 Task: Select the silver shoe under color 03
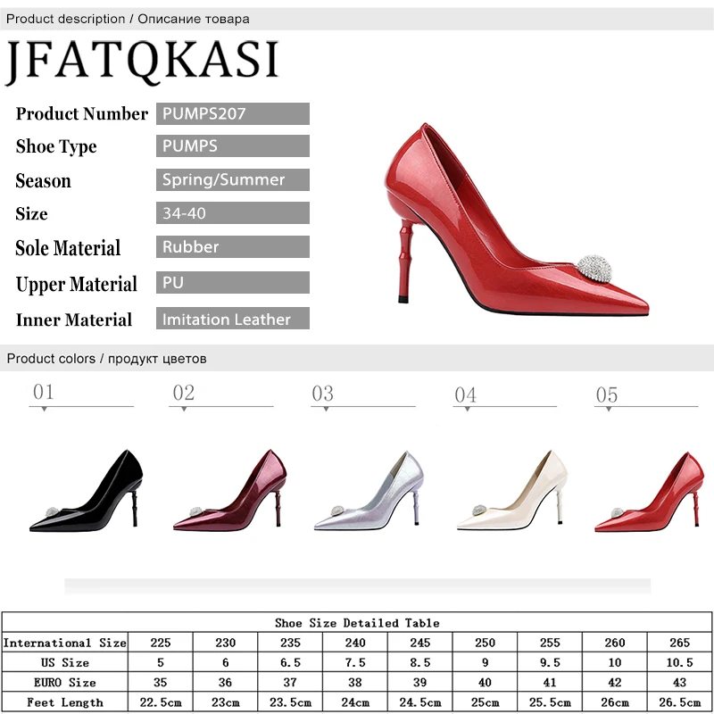[369, 490]
